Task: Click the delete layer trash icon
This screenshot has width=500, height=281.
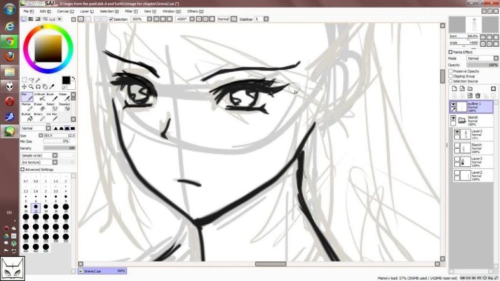Action: coord(478,96)
